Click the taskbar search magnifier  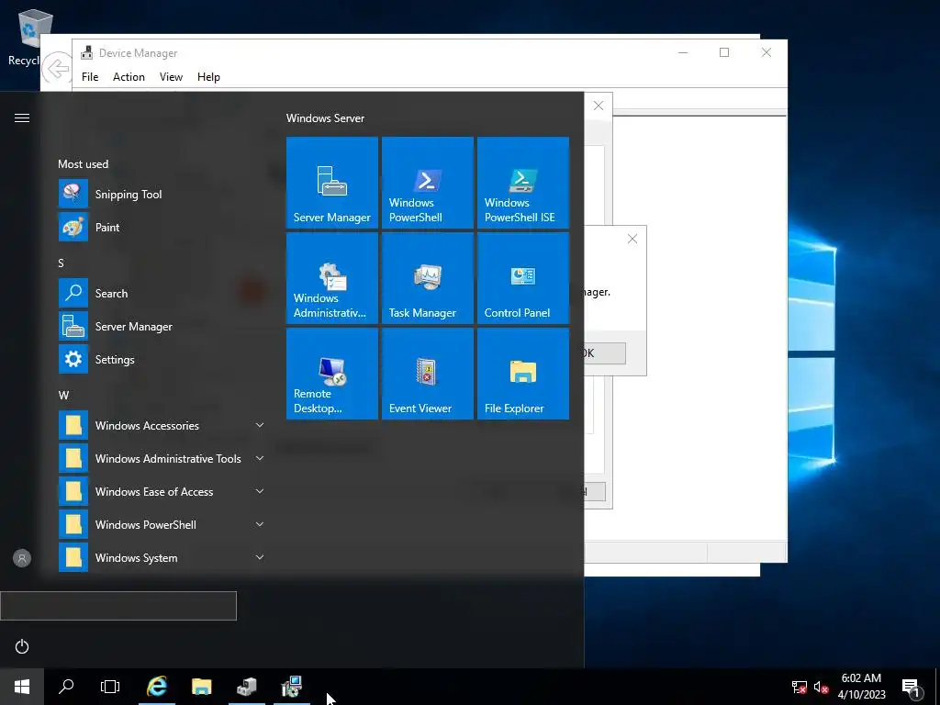pos(66,687)
